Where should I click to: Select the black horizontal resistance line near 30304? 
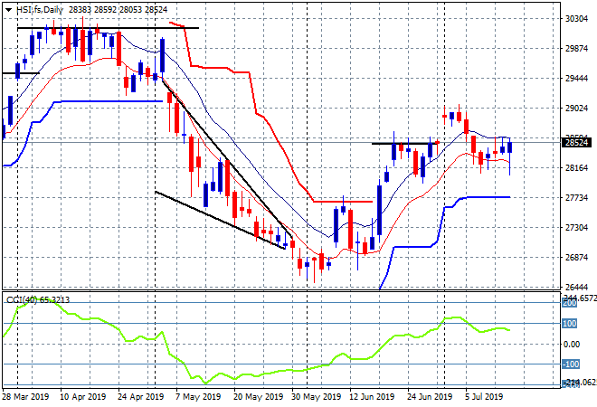point(109,28)
